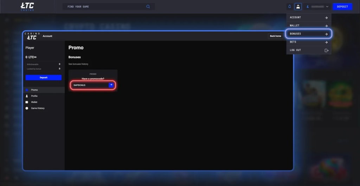Screen dimensions: 360x186
Task: Click the arrow next to Wallet
Action: tap(326, 26)
